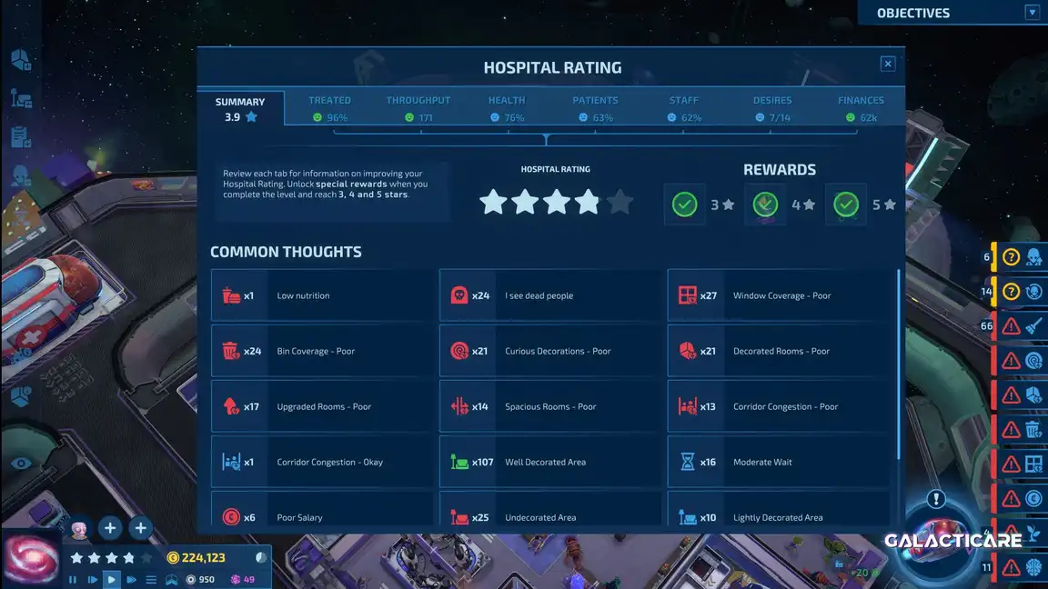Screen dimensions: 1048x589
Task: Open the place objects sidebar icon
Action: tap(21, 99)
